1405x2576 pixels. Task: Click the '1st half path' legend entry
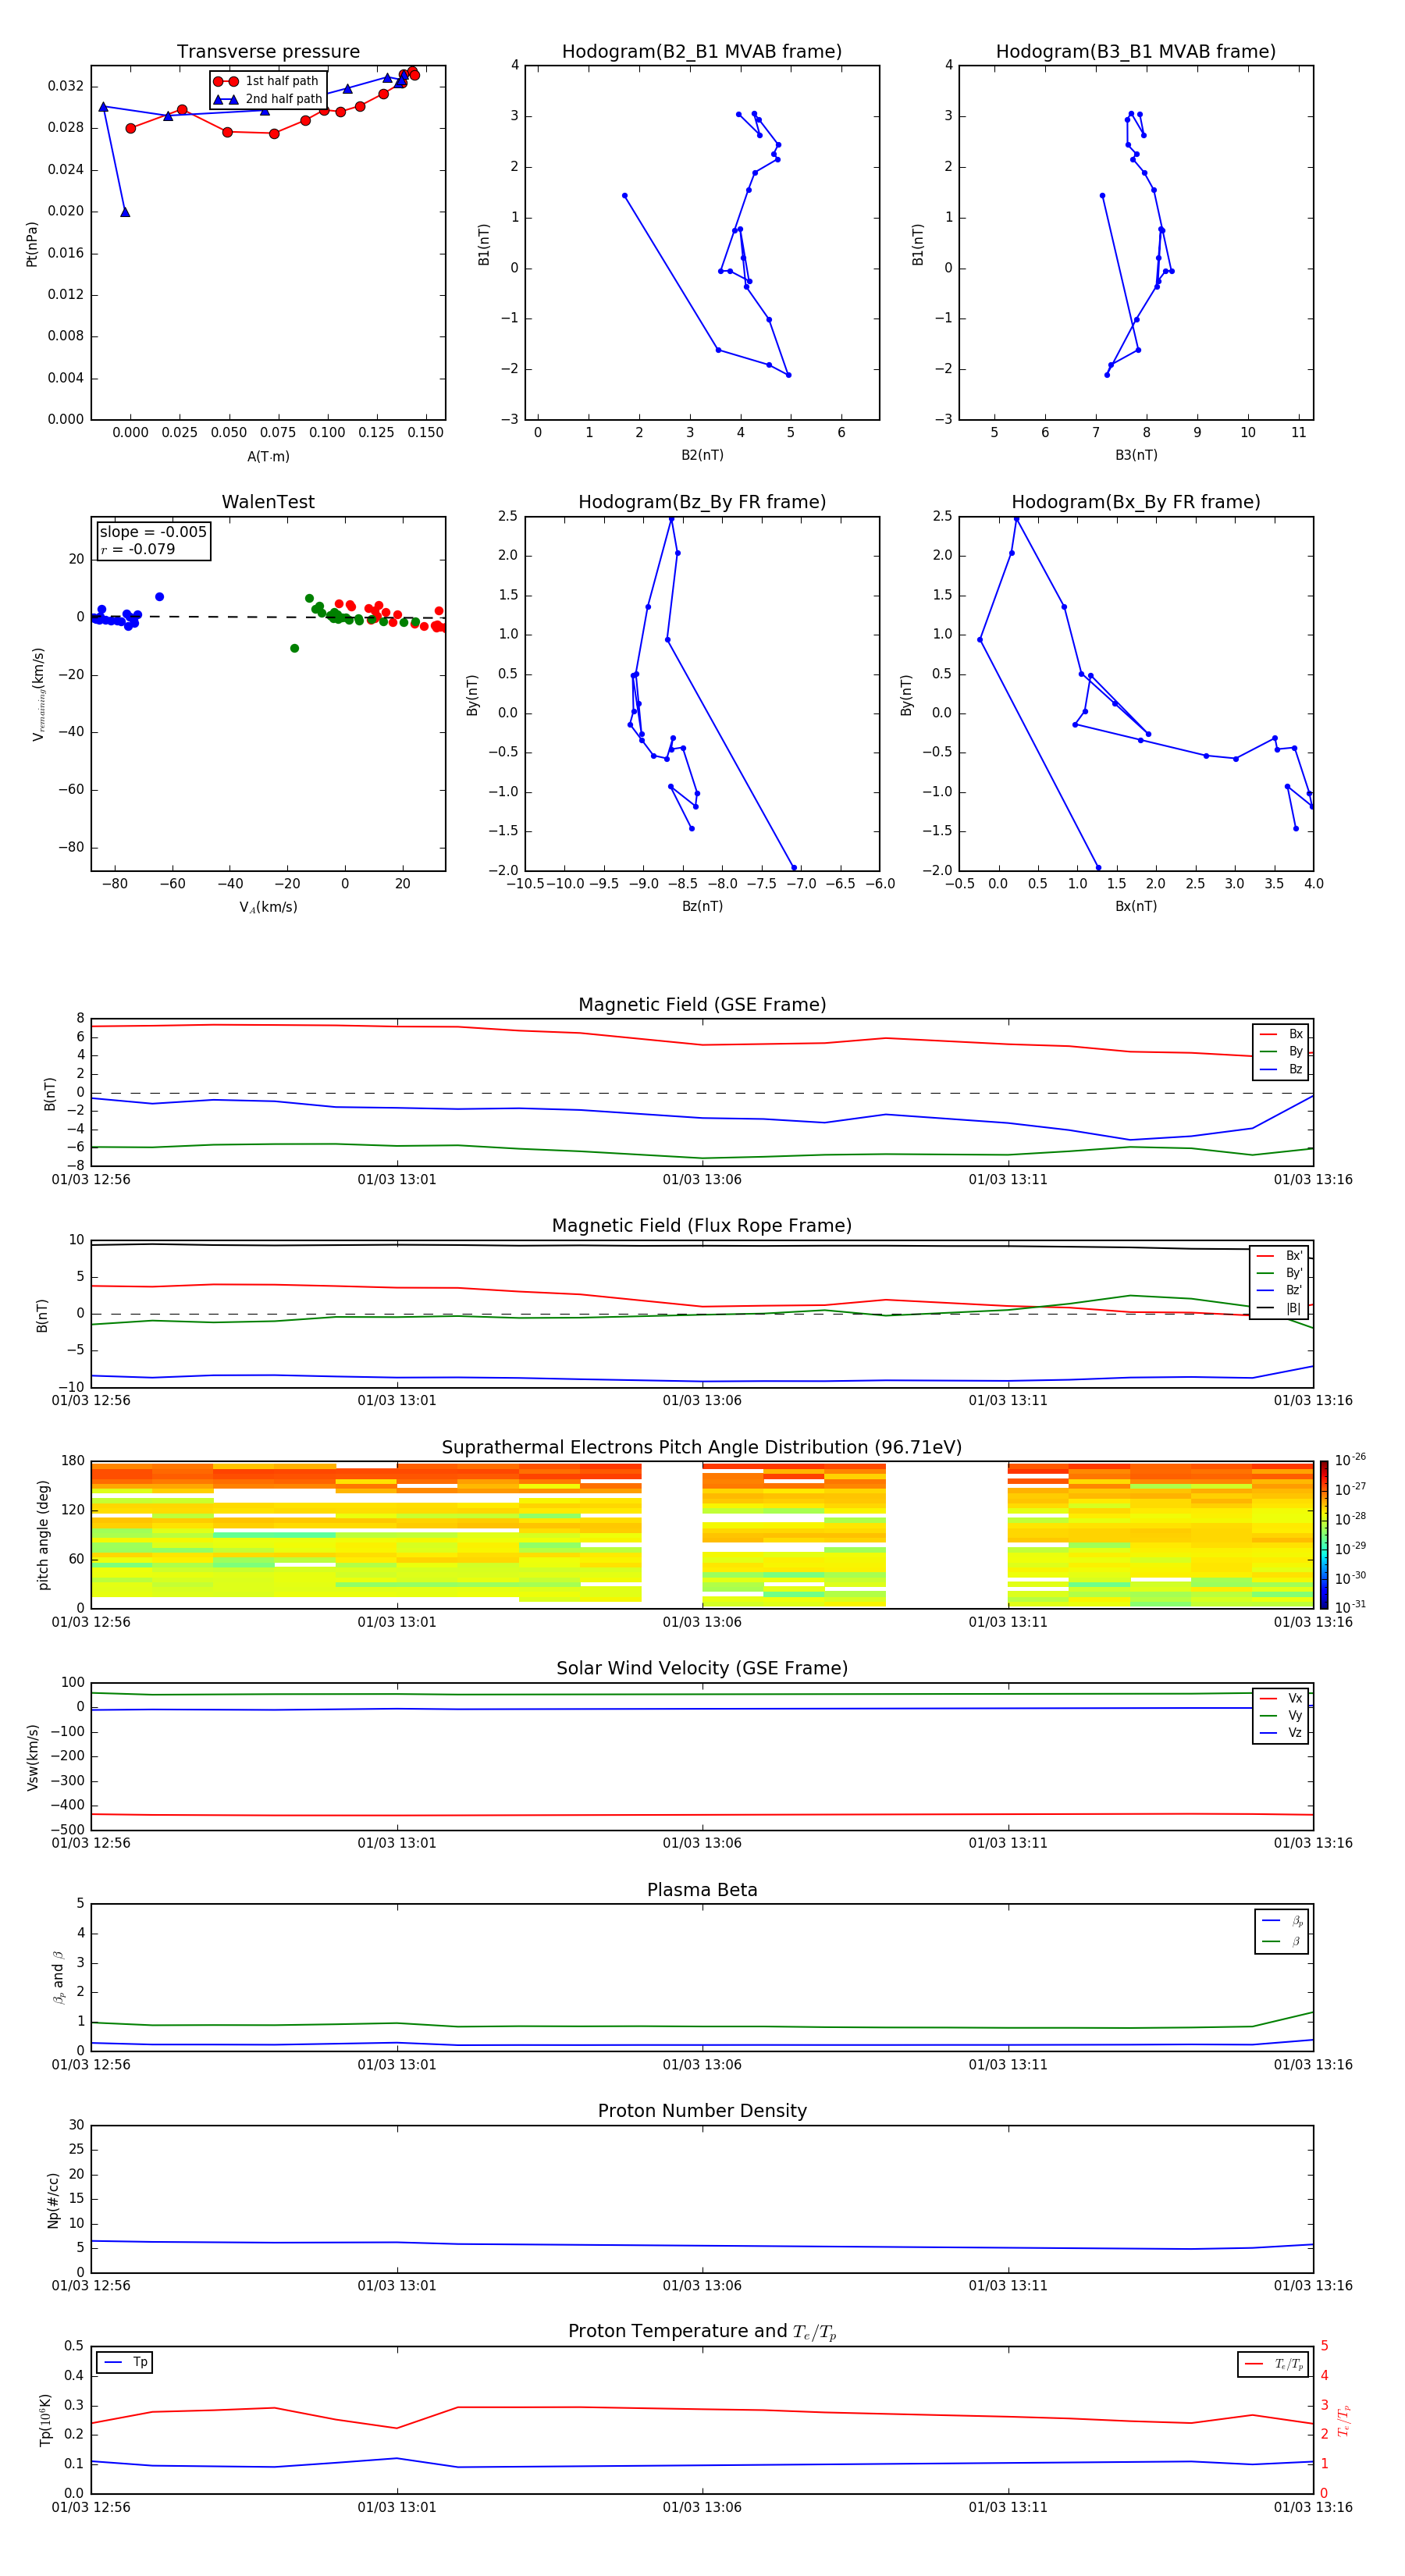(266, 81)
